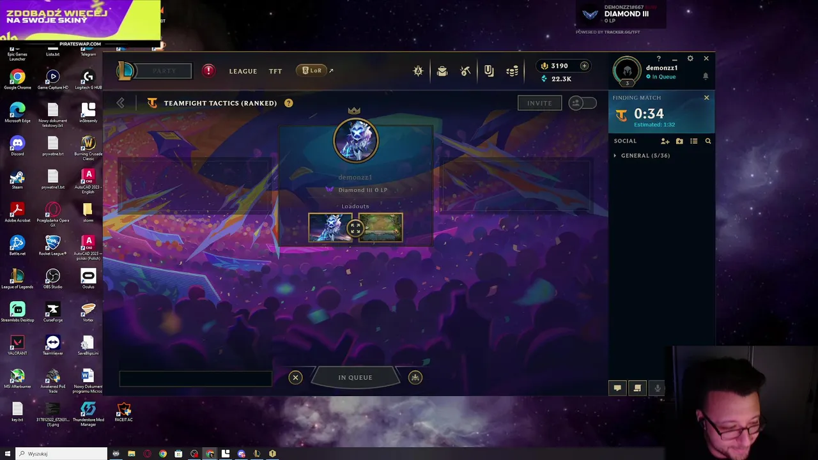Open the help question mark beside TFT Ranked
818x460 pixels.
(289, 103)
